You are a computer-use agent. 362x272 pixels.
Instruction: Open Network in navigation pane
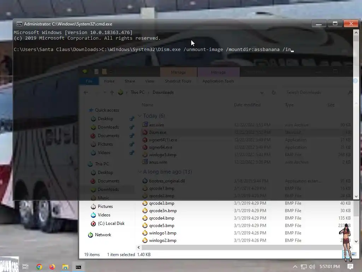[x=103, y=235]
